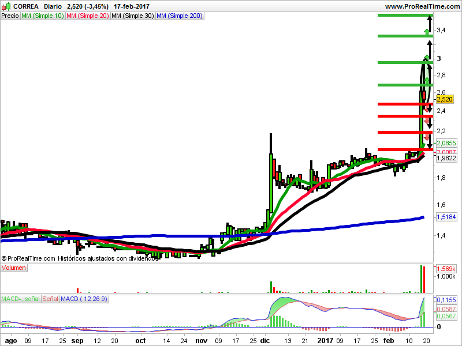Open the MACD ( 12 26 9) settings label
462x346 pixels.
coord(84,299)
